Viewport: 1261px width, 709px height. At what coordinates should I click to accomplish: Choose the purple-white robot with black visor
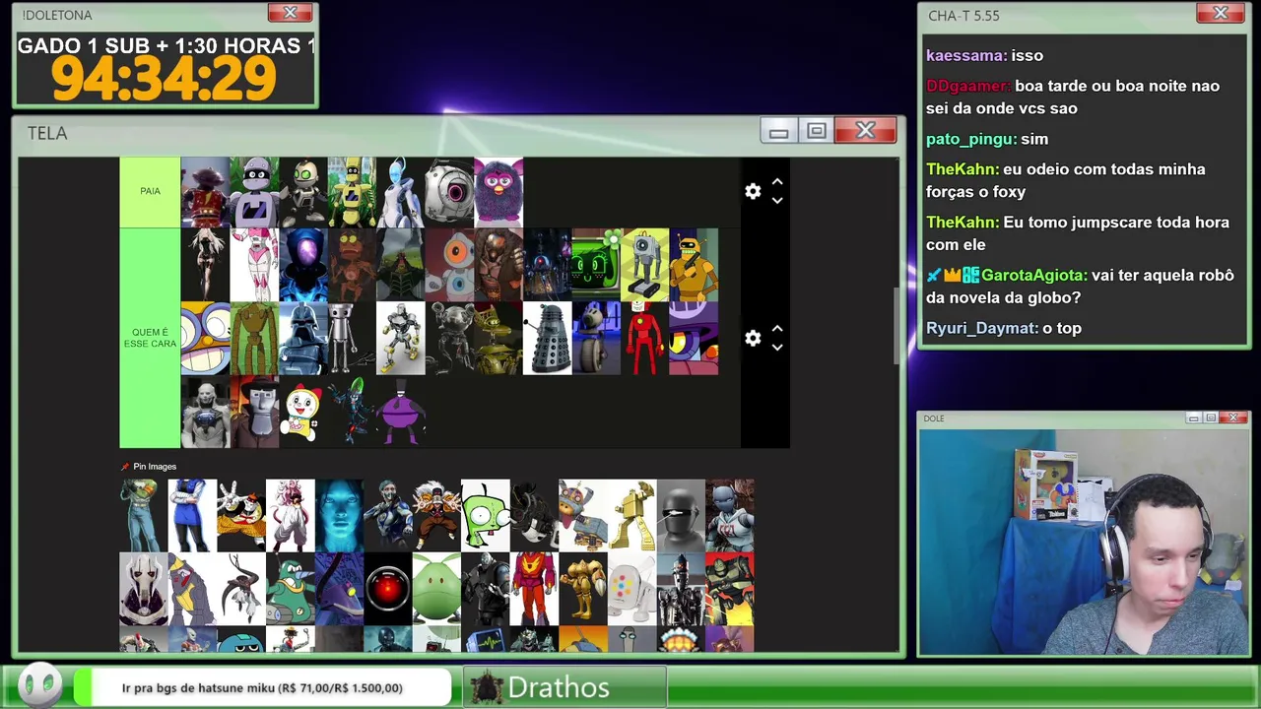(254, 192)
